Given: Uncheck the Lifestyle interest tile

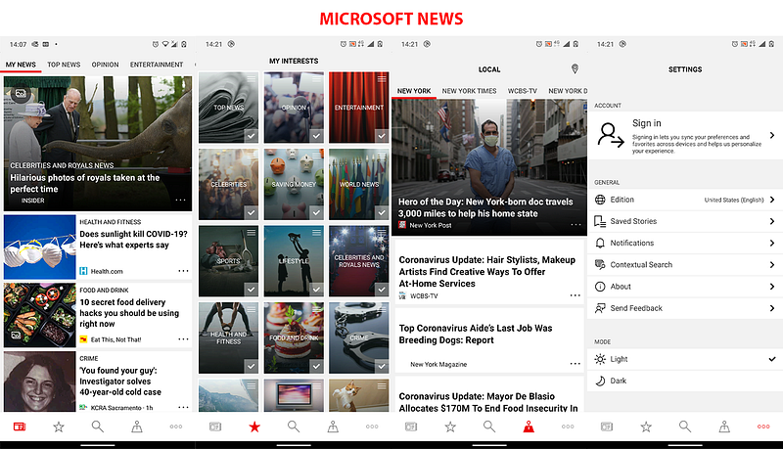Looking at the screenshot, I should coord(316,290).
